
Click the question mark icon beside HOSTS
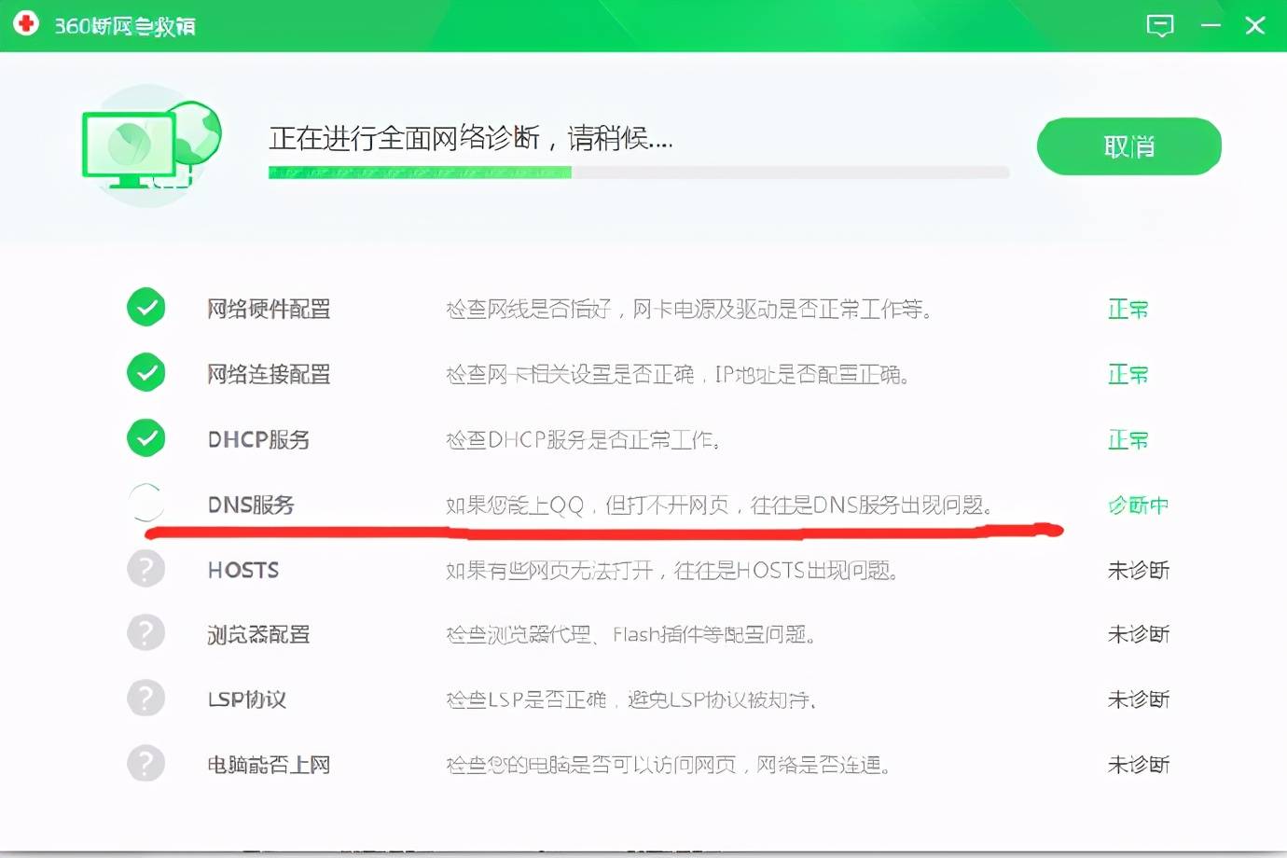(145, 568)
